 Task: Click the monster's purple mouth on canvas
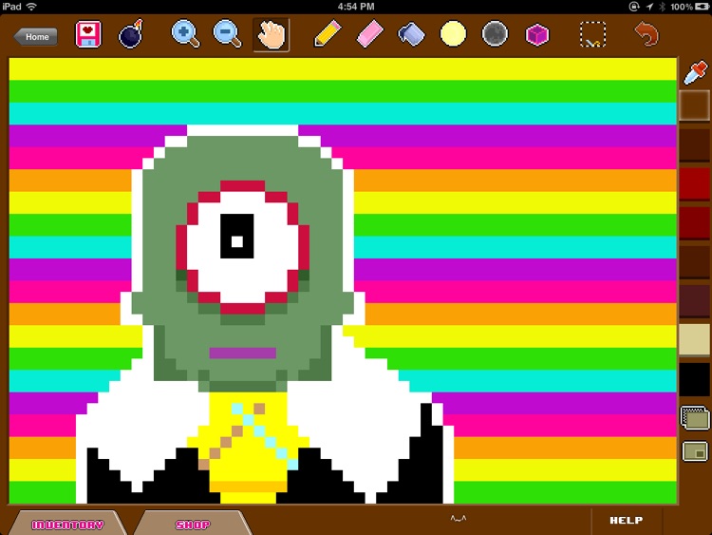(x=242, y=353)
